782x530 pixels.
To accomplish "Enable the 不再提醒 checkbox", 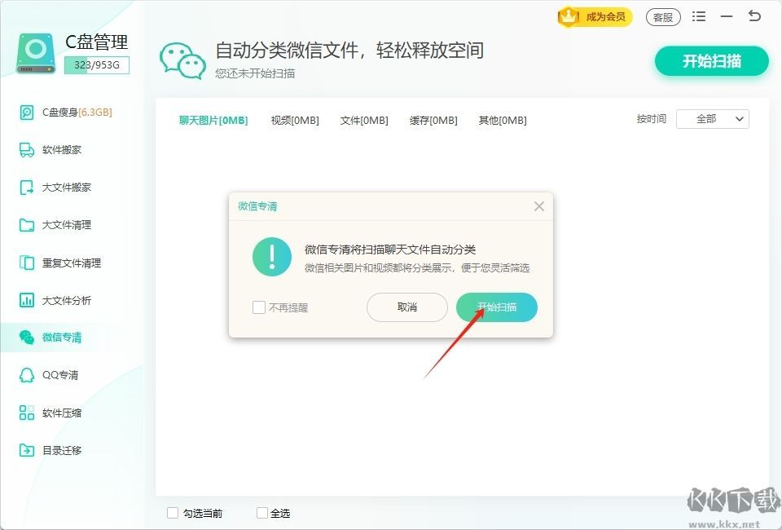I will 259,307.
